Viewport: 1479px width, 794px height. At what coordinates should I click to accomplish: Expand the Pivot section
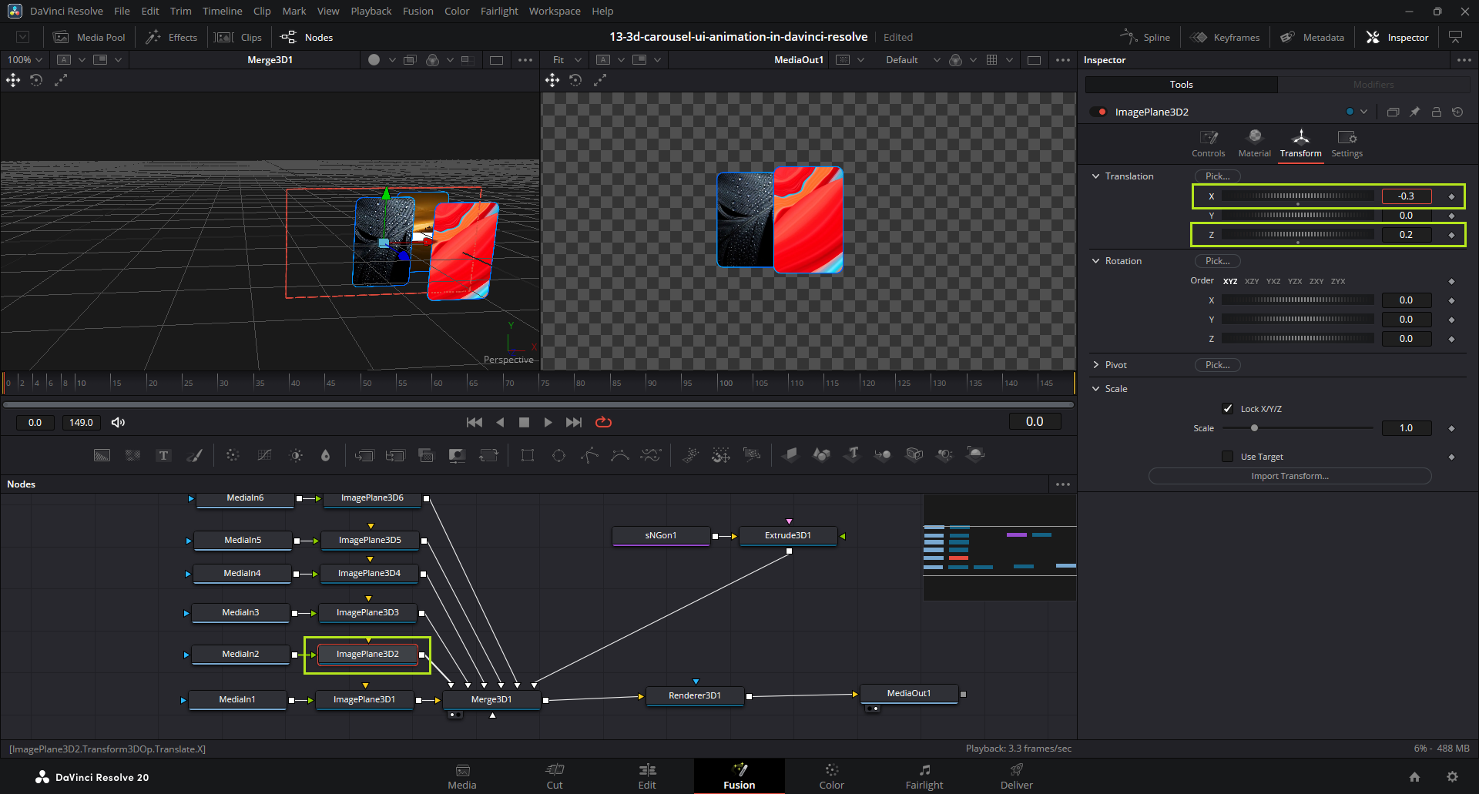coord(1096,365)
